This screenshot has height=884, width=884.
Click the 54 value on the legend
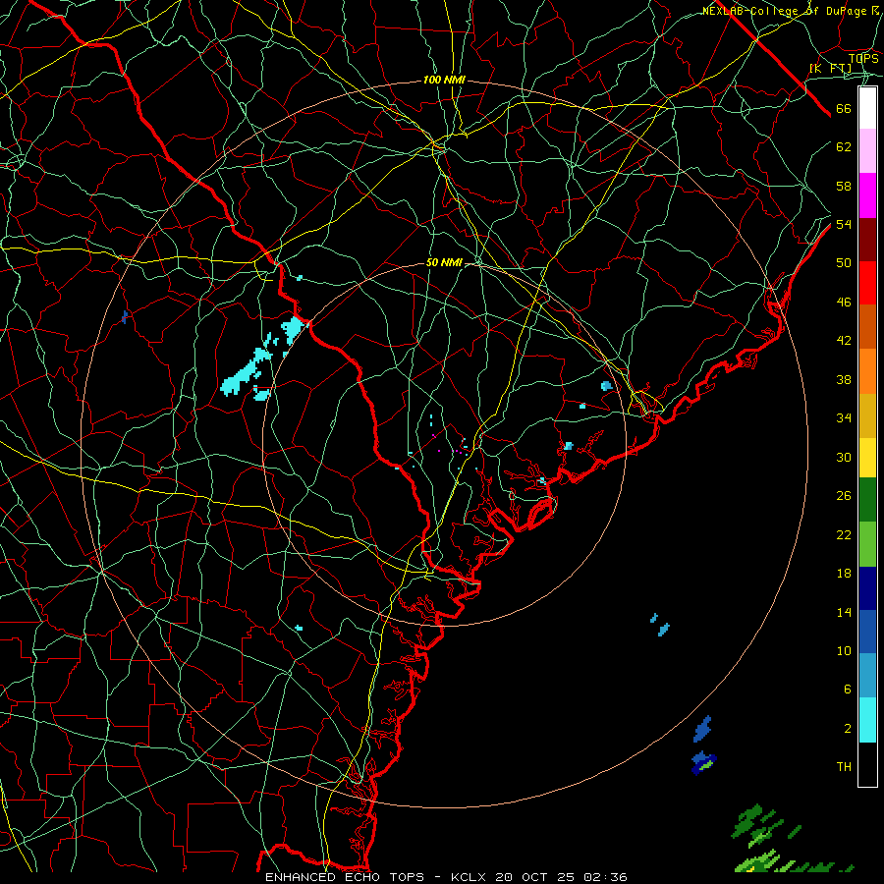click(x=844, y=224)
